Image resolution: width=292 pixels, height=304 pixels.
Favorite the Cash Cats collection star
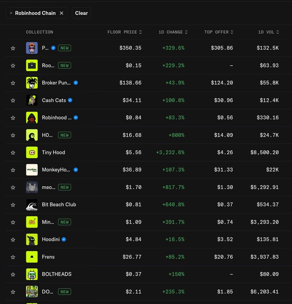click(13, 101)
